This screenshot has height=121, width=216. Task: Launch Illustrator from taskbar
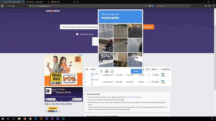point(41,119)
